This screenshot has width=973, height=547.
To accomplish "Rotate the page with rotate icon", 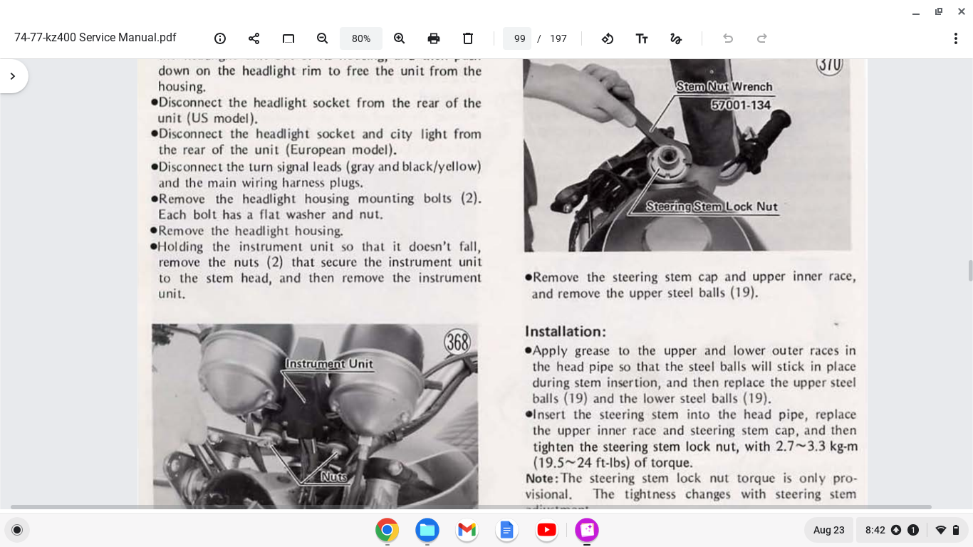I will coord(608,38).
